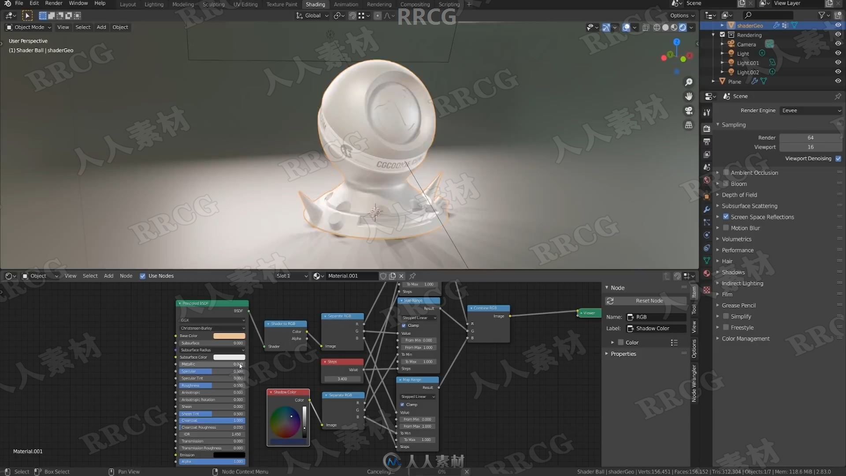The width and height of the screenshot is (846, 476).
Task: Click the Shader Ball object in outliner
Action: click(750, 25)
